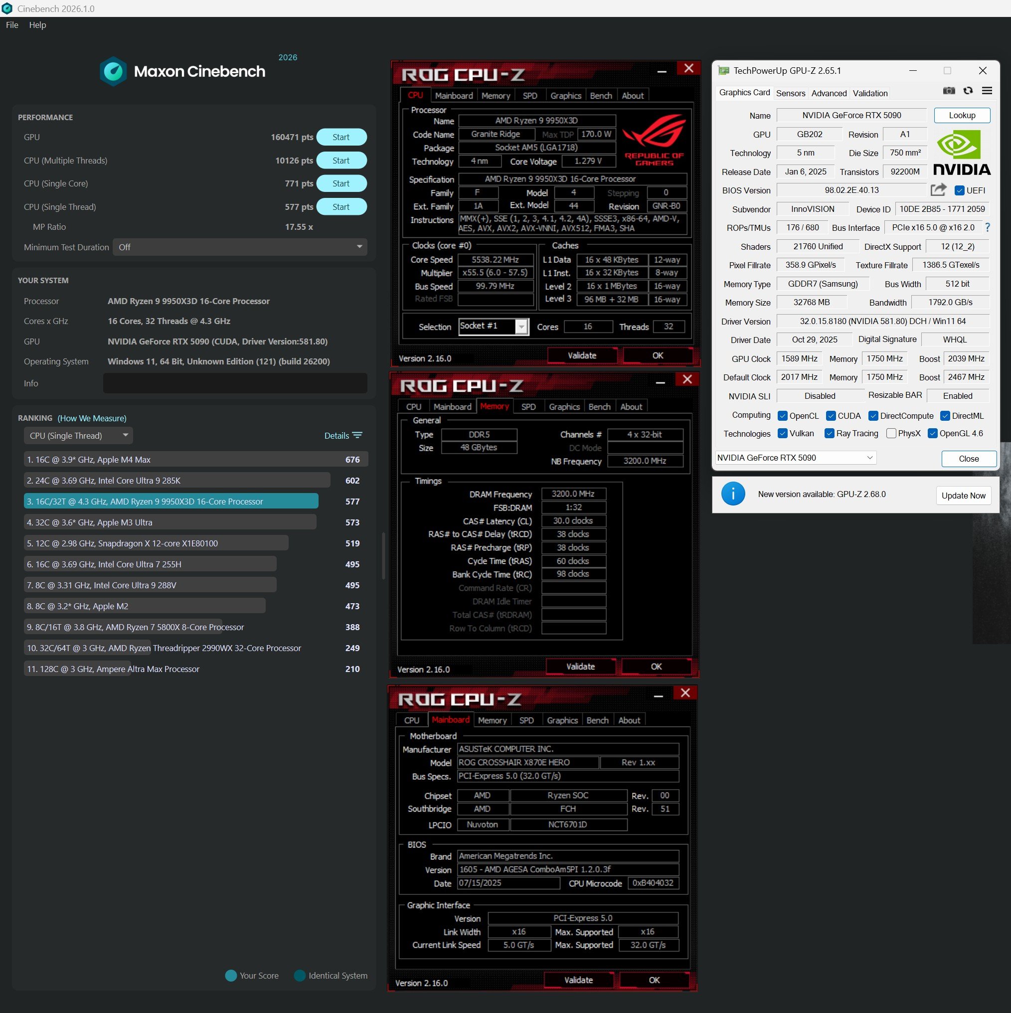
Task: Click the Bus Interface question mark icon
Action: [x=988, y=227]
